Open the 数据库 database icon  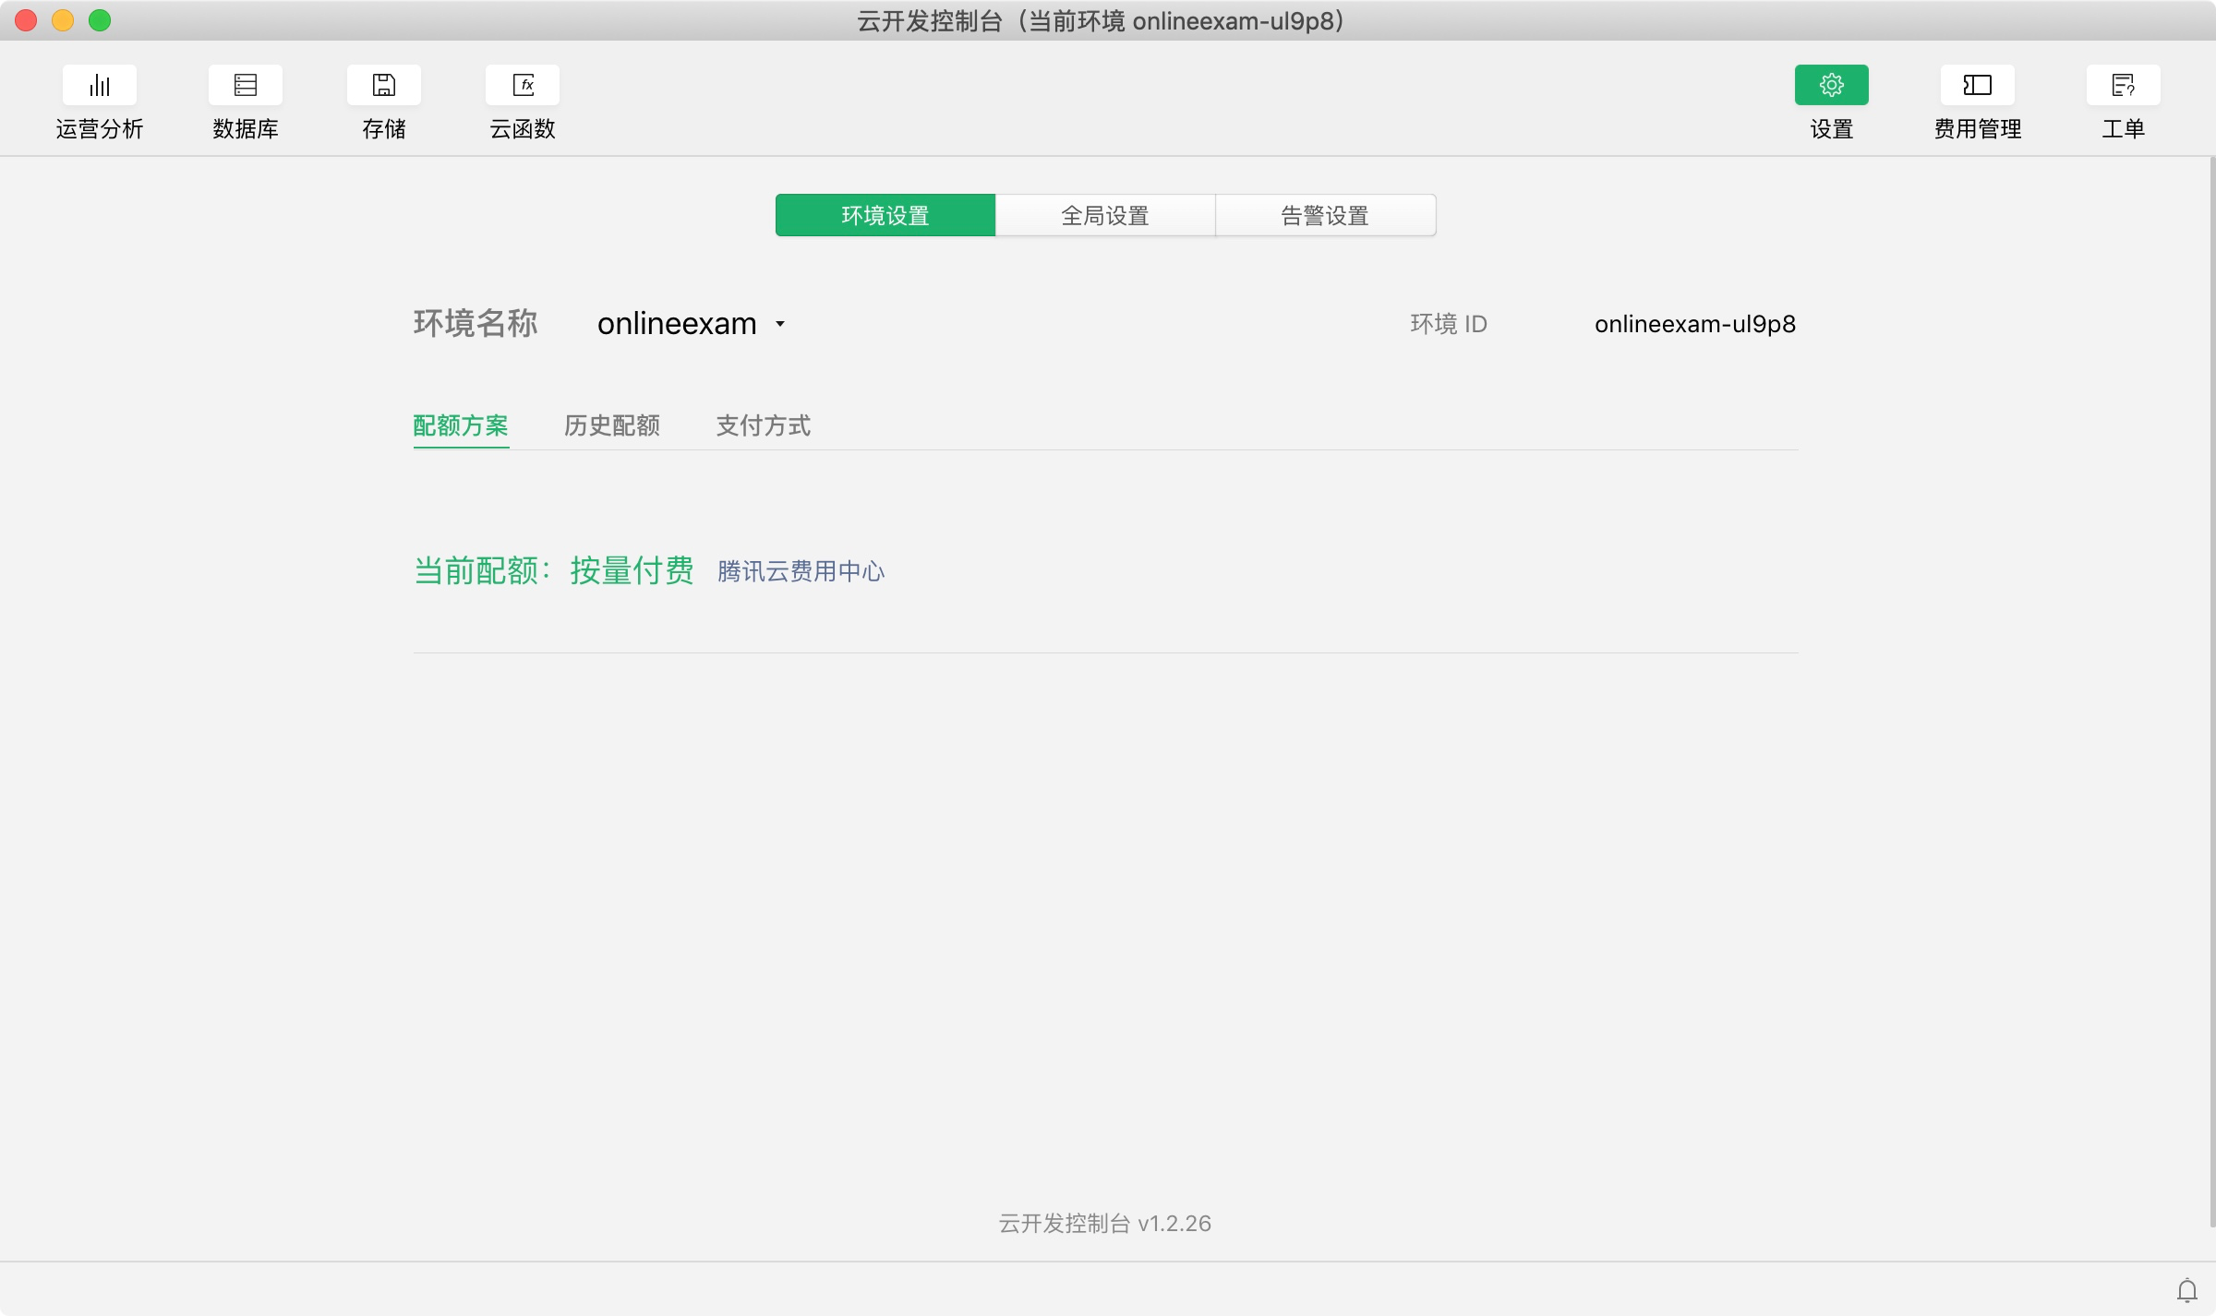246,86
